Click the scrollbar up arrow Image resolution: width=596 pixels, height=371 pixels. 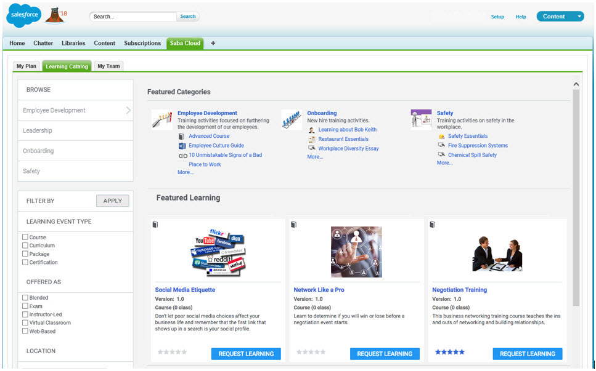click(576, 84)
